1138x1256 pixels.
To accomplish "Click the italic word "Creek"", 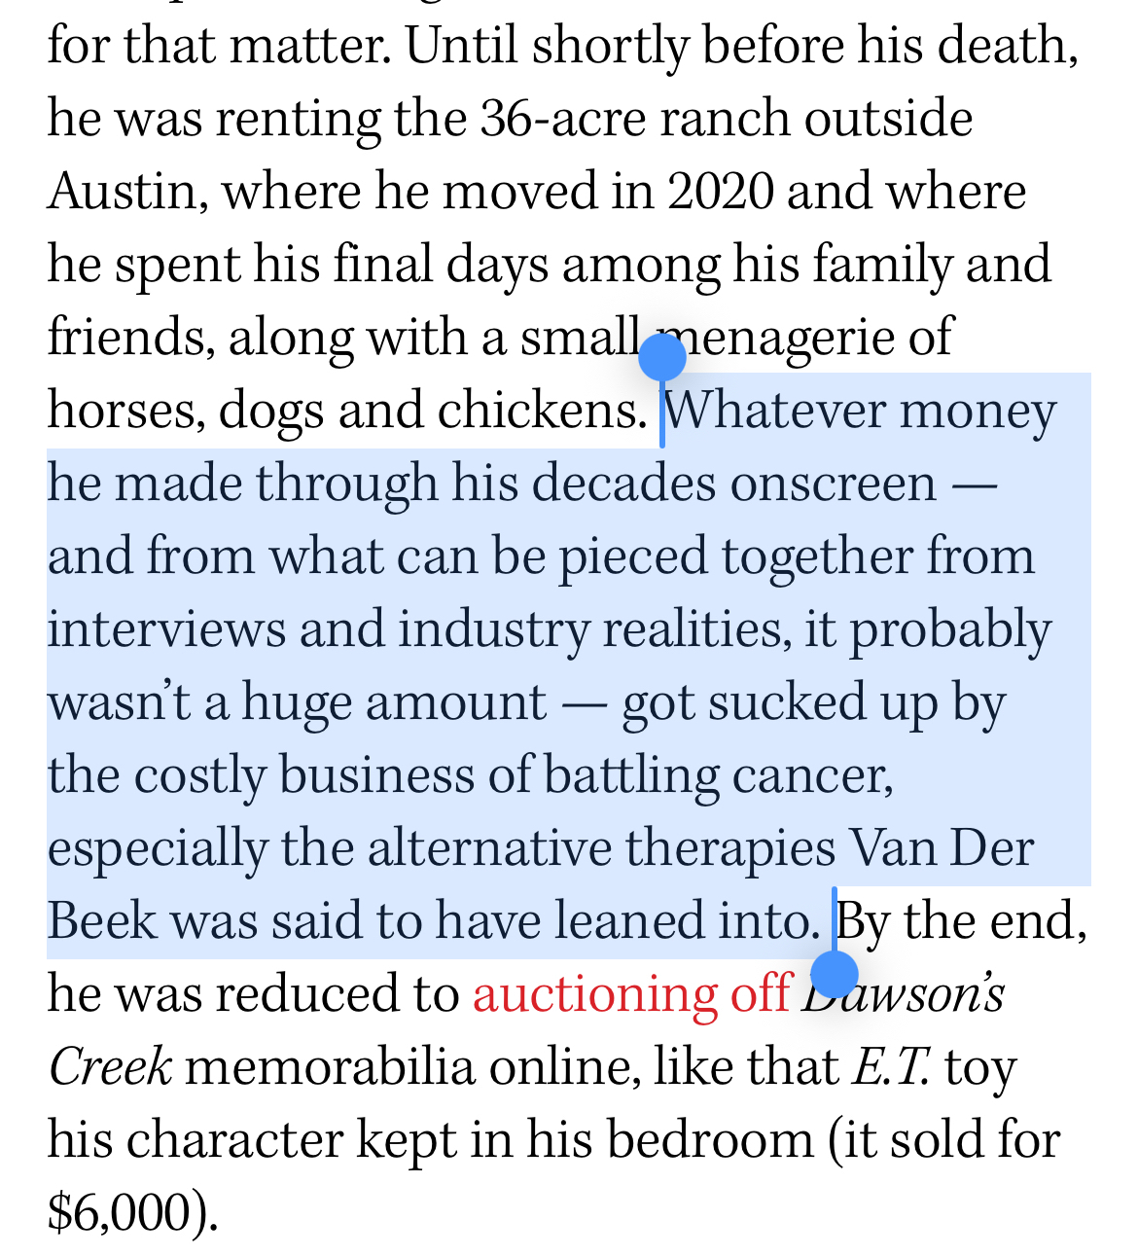I will (110, 1067).
